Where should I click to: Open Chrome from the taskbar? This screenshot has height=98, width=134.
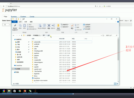pos(20,91)
